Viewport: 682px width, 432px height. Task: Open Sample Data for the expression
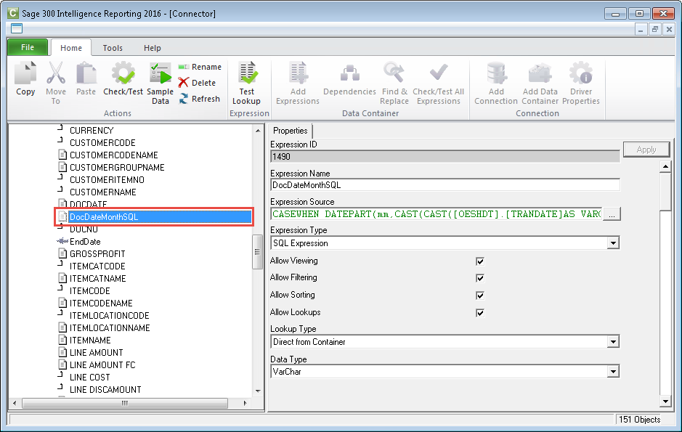pyautogui.click(x=160, y=83)
